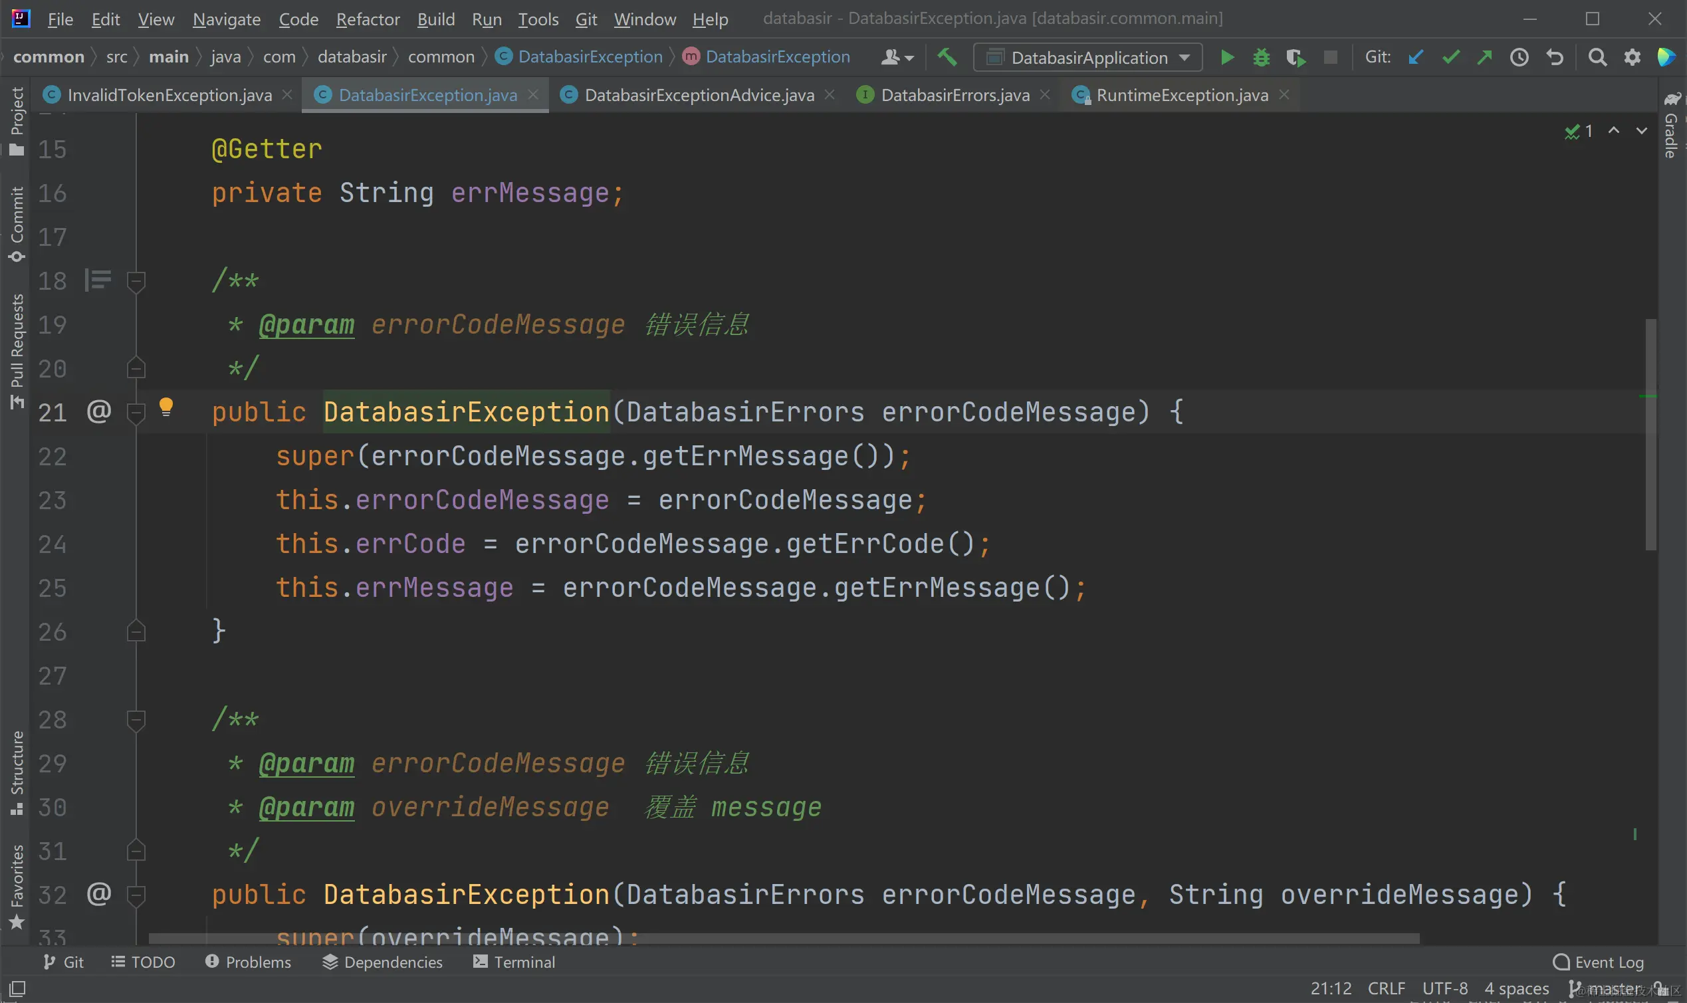
Task: Click the Search Everywhere magnifier icon
Action: (1597, 57)
